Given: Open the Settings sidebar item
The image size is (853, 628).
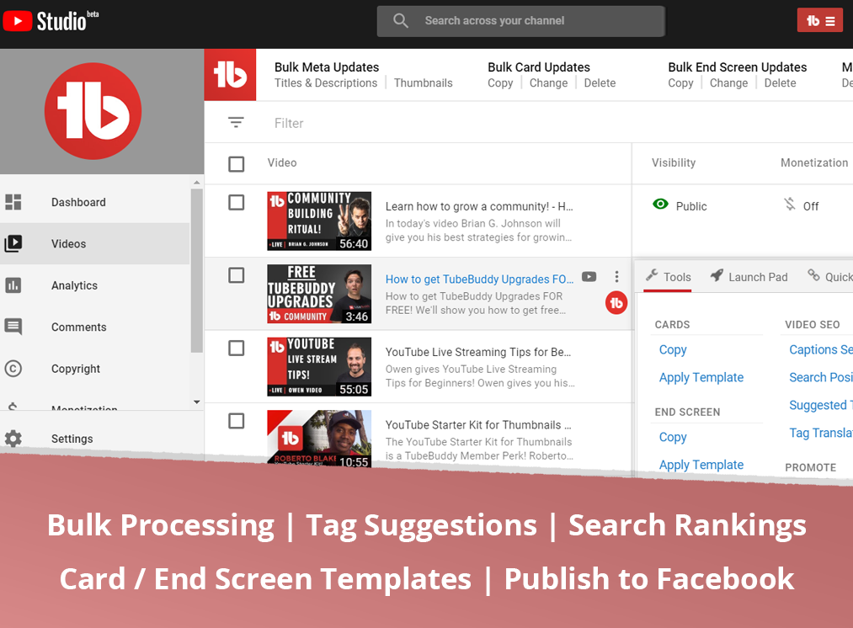Looking at the screenshot, I should click(94, 439).
